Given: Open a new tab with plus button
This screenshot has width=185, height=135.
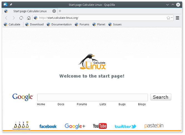Looking at the screenshot, I should tap(60, 11).
